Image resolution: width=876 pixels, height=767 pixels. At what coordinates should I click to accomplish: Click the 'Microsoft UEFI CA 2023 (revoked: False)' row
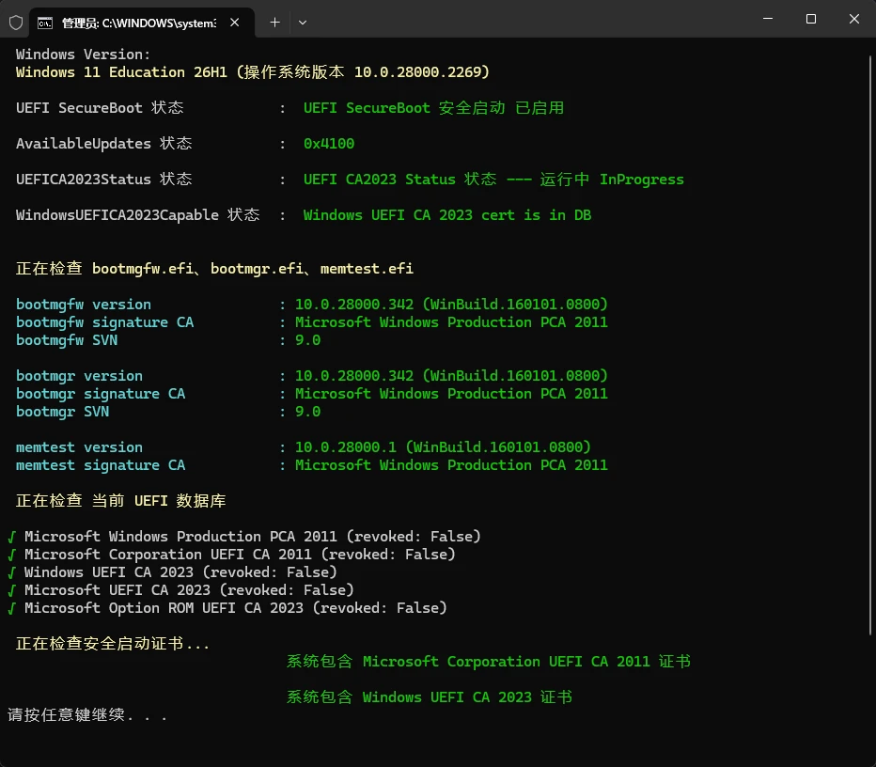point(181,590)
